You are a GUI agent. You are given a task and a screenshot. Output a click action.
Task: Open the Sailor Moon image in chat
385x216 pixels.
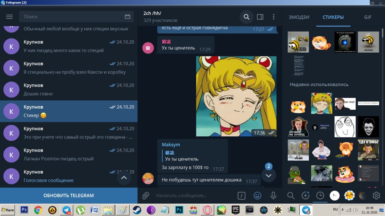click(236, 96)
